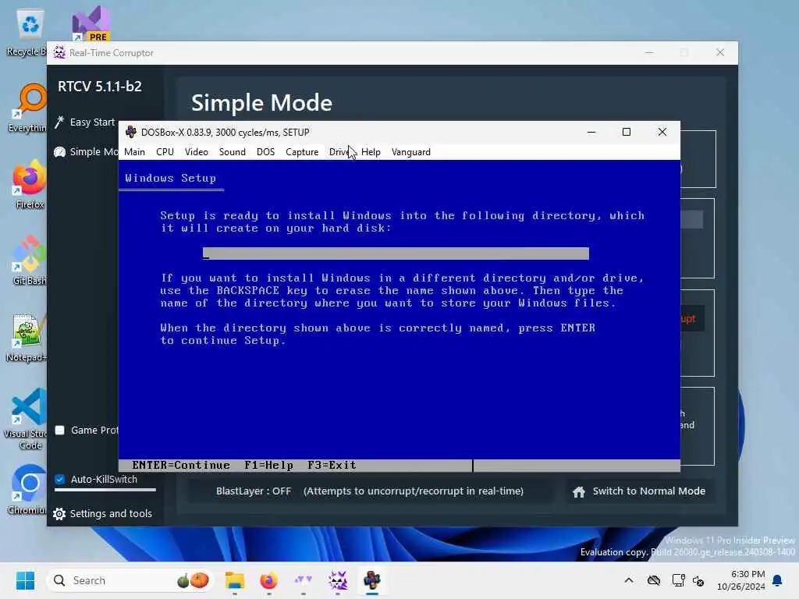The width and height of the screenshot is (799, 599).
Task: Toggle the Game Protection checkbox
Action: [x=59, y=430]
